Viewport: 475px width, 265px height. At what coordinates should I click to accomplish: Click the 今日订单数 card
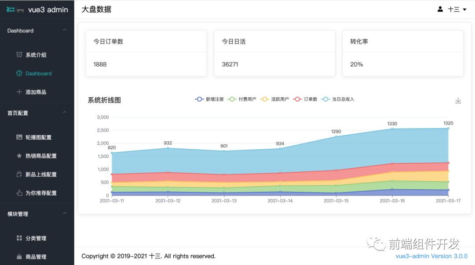146,53
